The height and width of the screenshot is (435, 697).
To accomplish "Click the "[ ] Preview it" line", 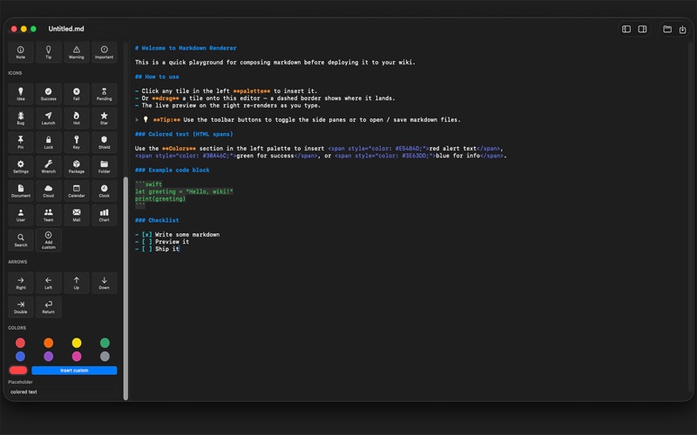I will tap(162, 242).
